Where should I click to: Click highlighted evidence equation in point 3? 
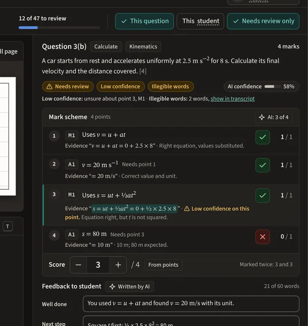[x=135, y=209]
